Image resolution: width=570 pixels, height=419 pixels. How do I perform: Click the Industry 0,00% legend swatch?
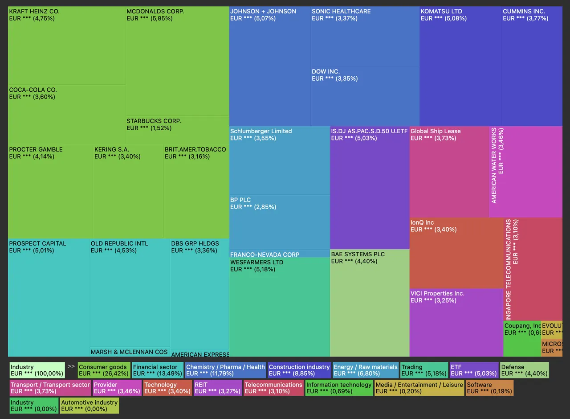pyautogui.click(x=34, y=406)
